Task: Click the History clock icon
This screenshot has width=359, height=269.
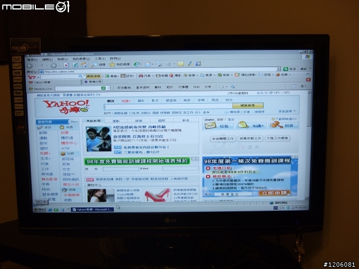Action: [137, 64]
